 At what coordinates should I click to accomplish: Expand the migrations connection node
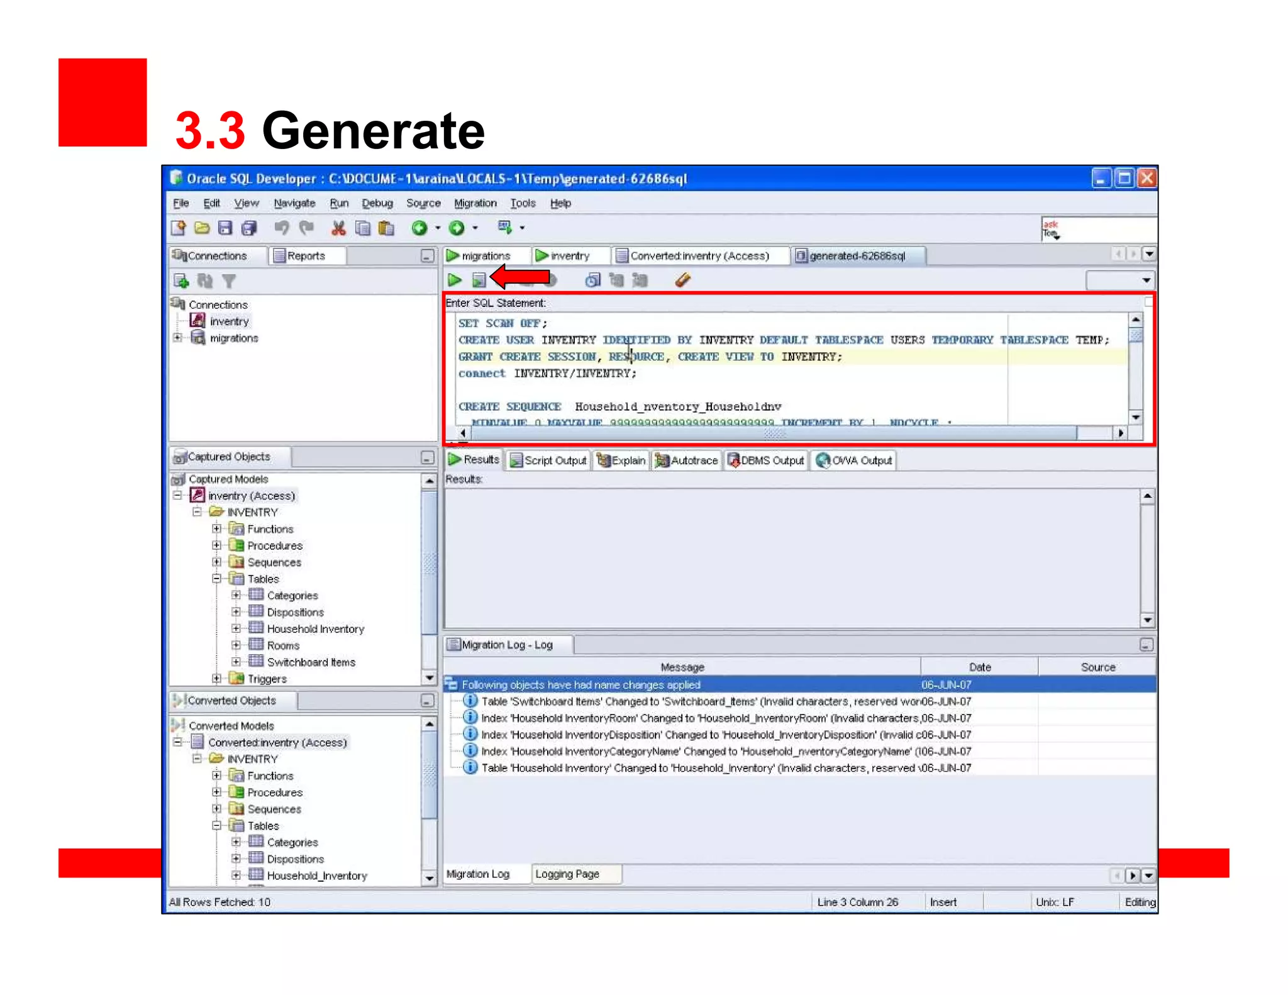coord(178,338)
